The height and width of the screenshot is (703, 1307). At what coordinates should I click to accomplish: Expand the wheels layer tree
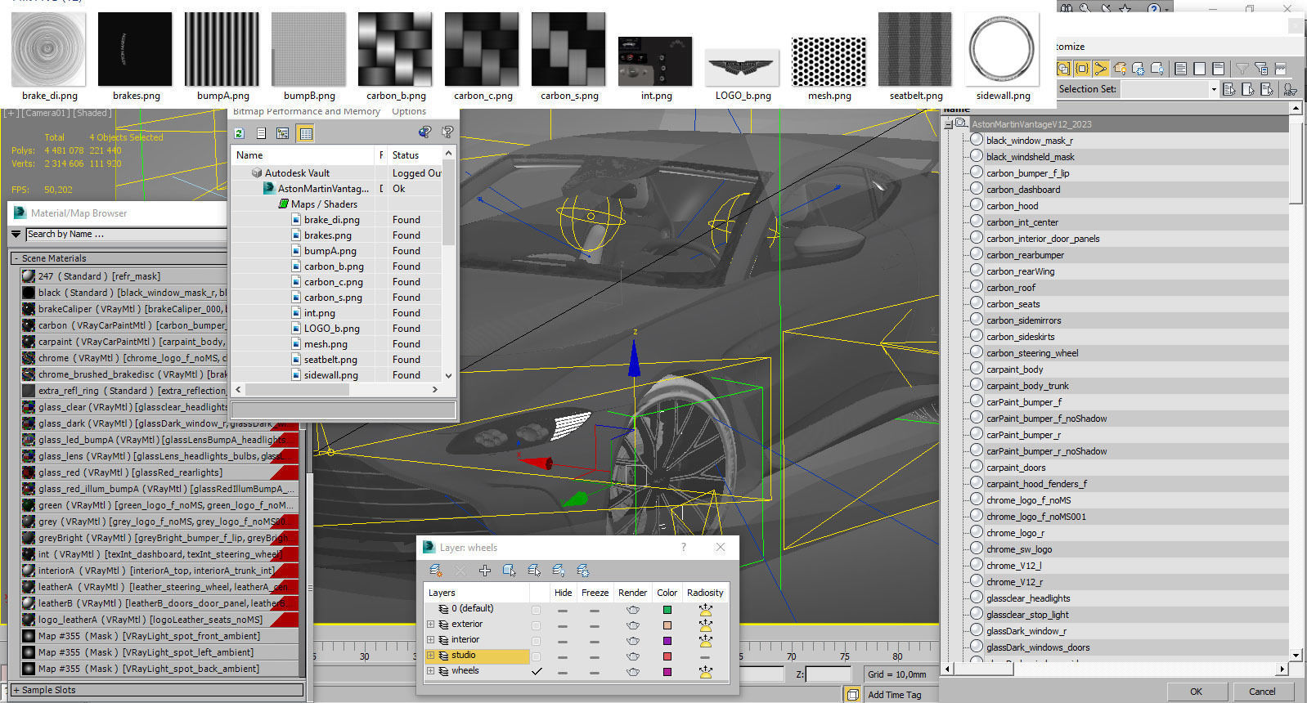[430, 671]
